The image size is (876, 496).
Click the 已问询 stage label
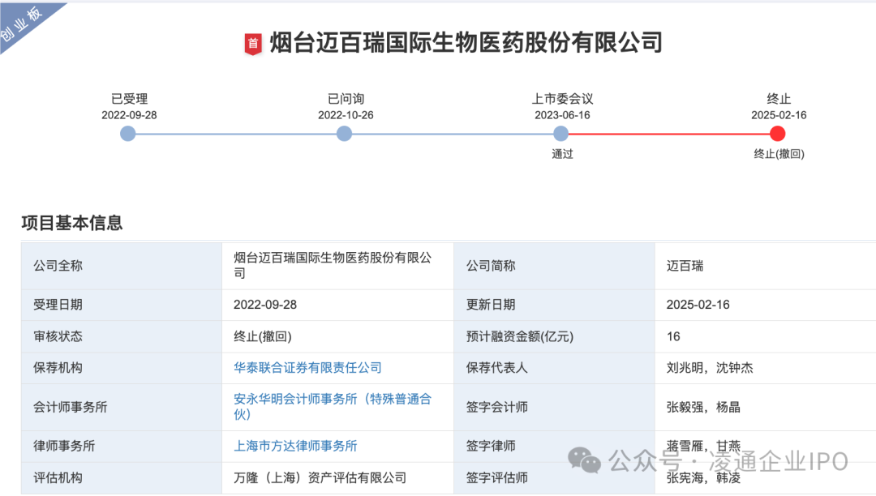(x=346, y=99)
